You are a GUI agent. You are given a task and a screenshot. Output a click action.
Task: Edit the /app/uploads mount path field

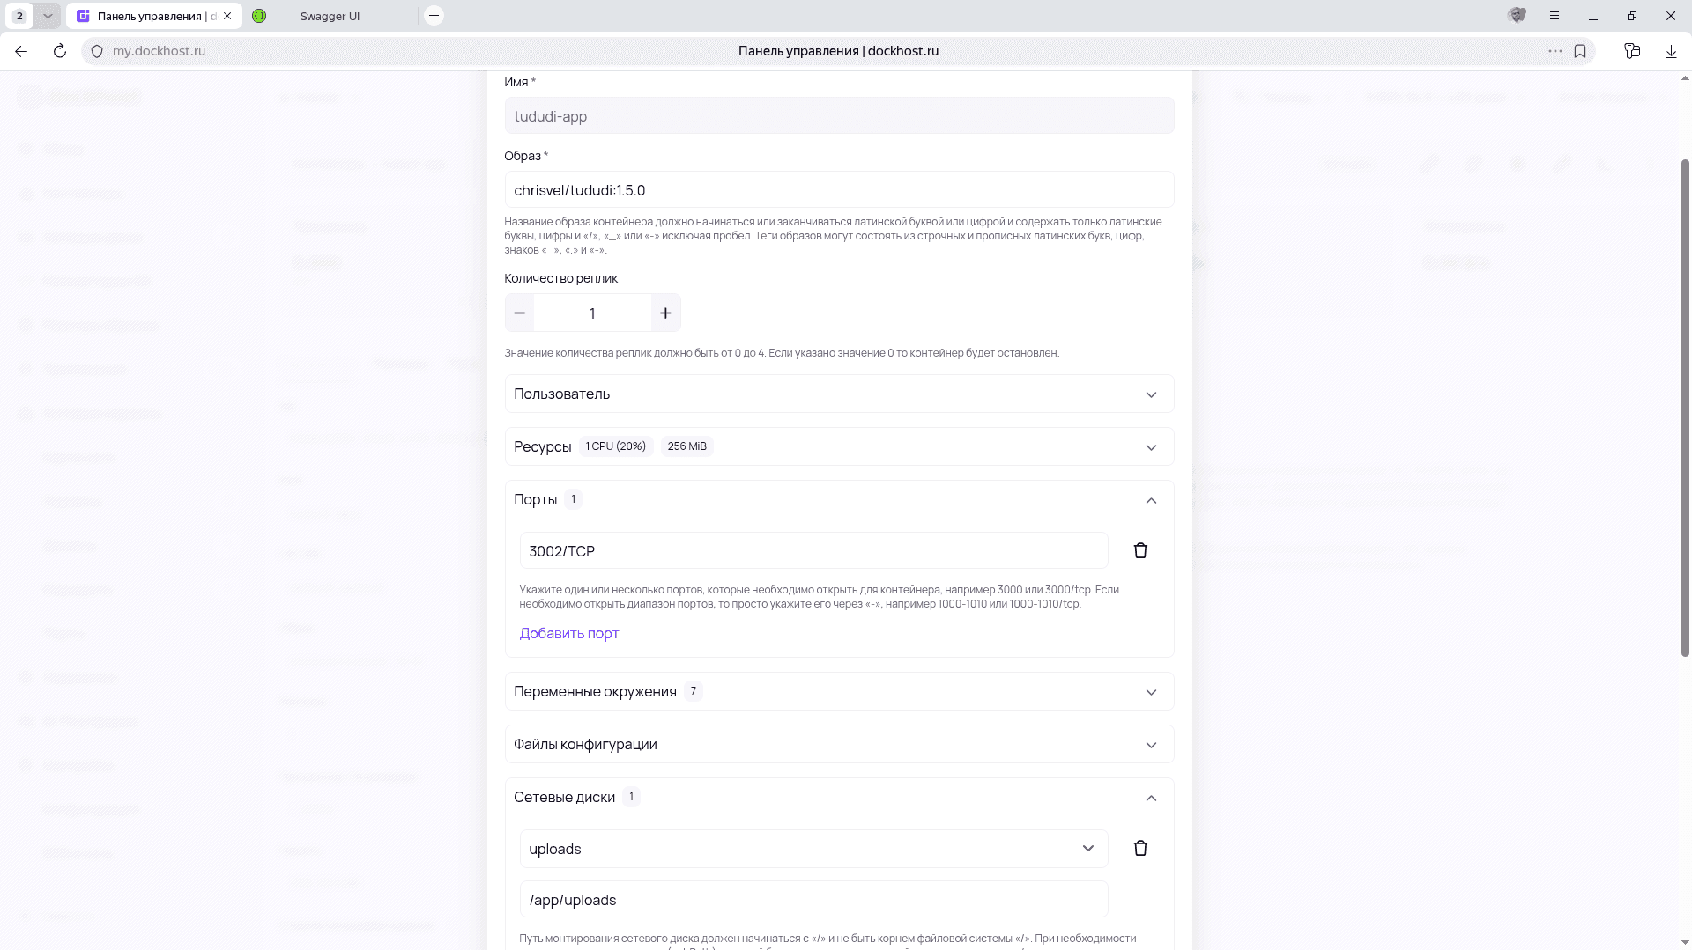[x=813, y=900]
